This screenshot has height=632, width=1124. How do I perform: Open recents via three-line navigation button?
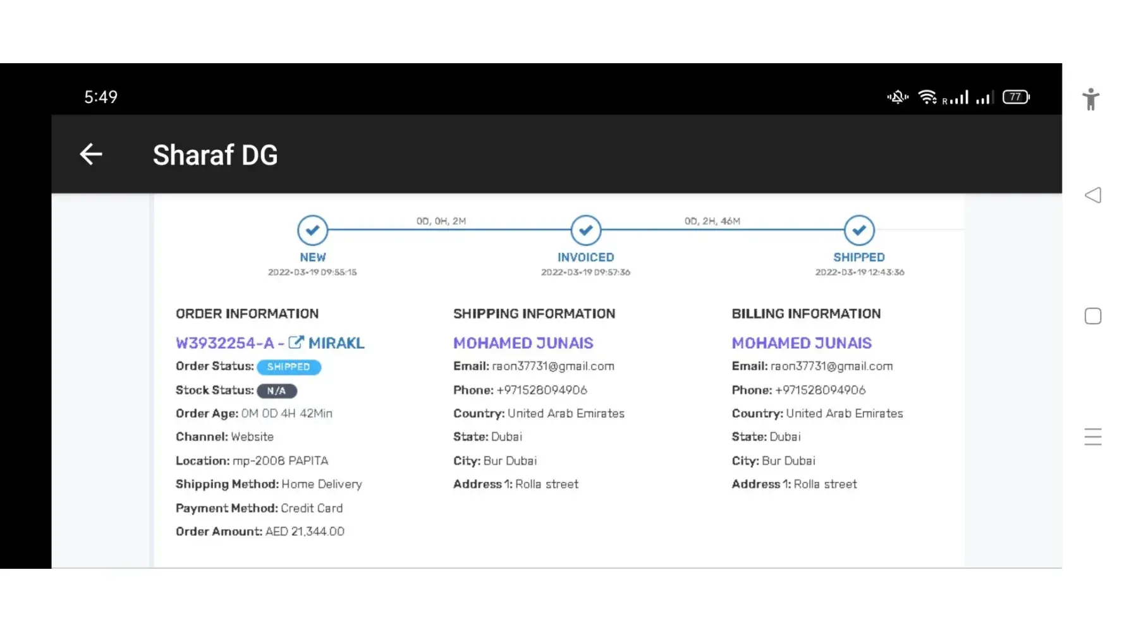(x=1093, y=437)
